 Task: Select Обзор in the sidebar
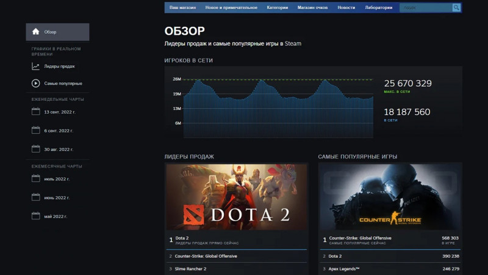[x=57, y=32]
